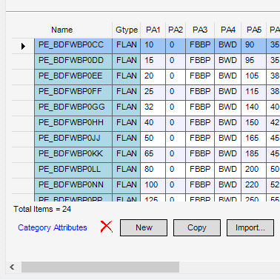This screenshot has width=280, height=280.
Task: Click the PA5 cell with value 185
Action: (x=254, y=155)
